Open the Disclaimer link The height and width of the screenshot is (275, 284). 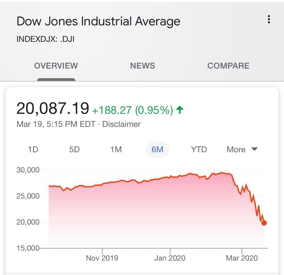coord(121,124)
